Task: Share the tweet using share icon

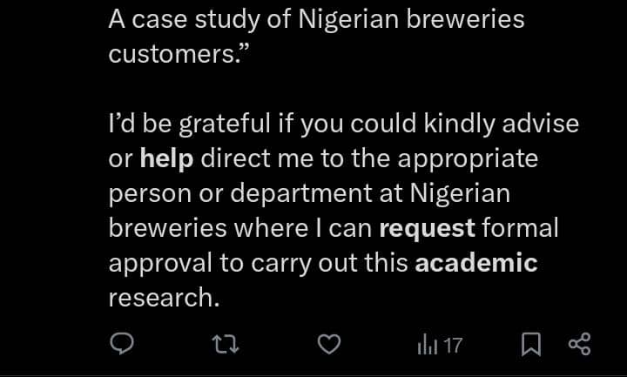Action: (579, 346)
